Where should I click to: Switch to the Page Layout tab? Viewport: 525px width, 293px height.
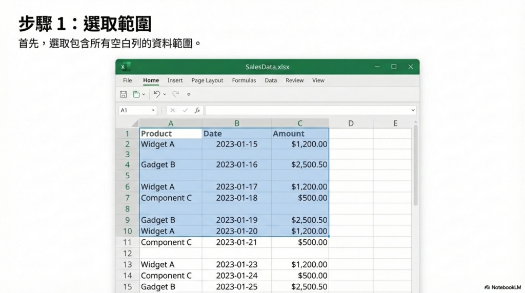click(x=207, y=80)
